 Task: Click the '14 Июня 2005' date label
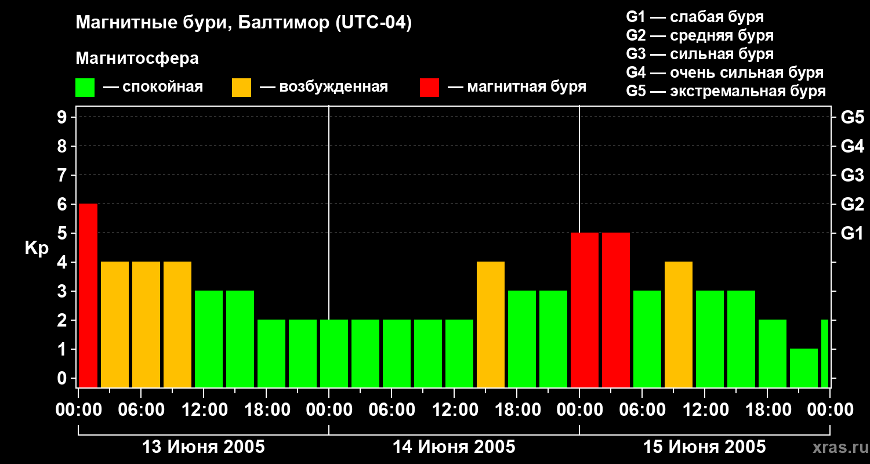(454, 447)
